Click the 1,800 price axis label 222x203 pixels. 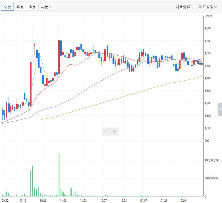(208, 28)
